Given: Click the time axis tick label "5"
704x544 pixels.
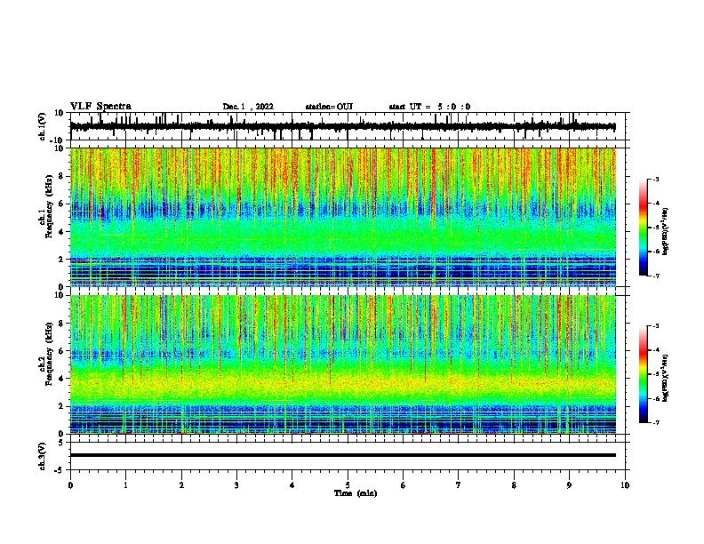Looking at the screenshot, I should point(348,485).
